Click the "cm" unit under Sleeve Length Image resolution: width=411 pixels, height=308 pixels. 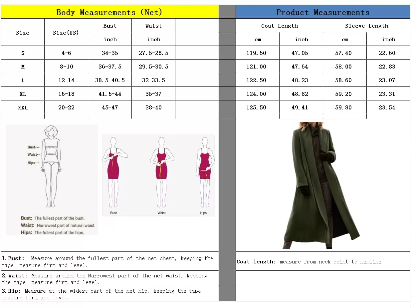tap(345, 39)
